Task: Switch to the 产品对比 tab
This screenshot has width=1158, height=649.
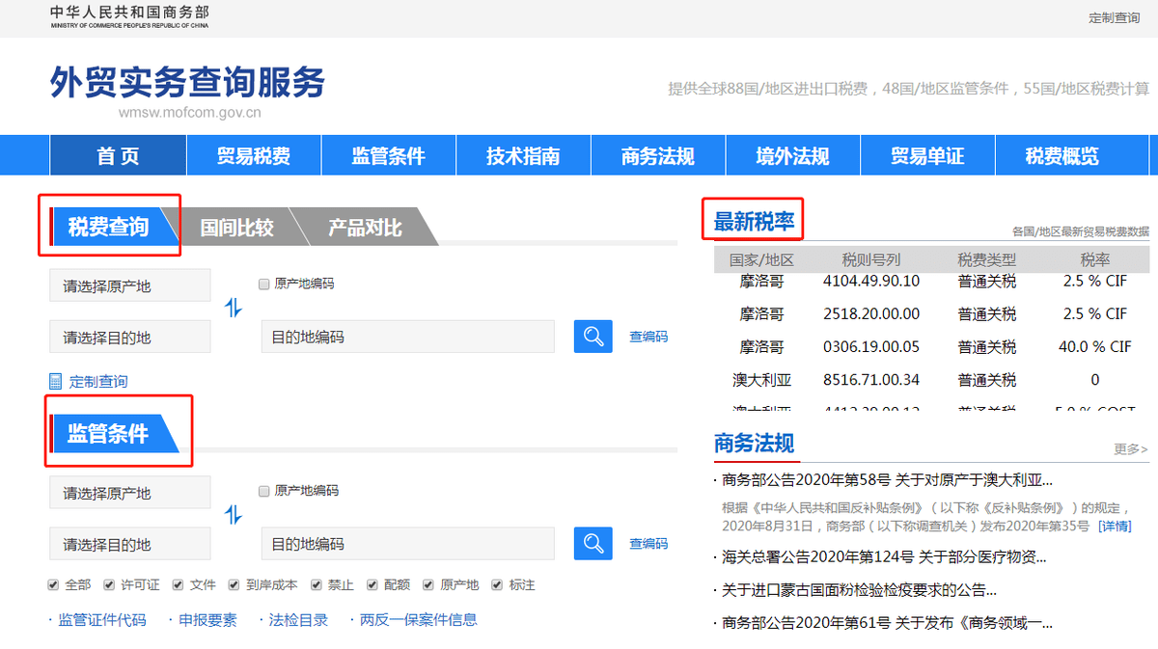Action: coord(365,227)
